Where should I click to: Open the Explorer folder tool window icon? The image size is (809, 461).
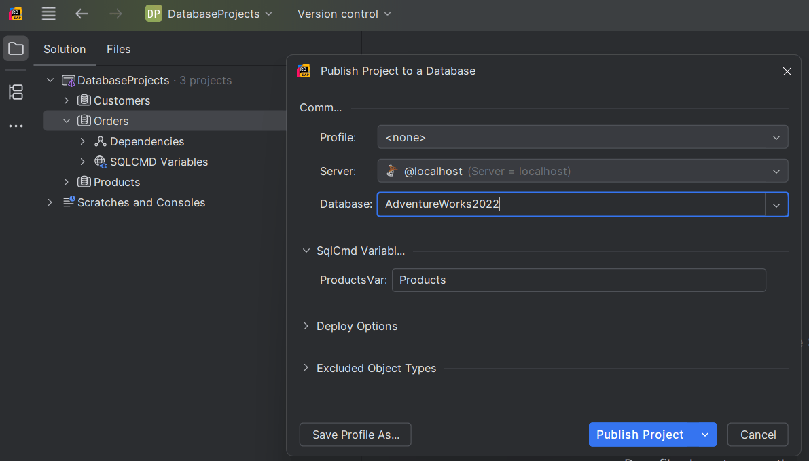[16, 49]
